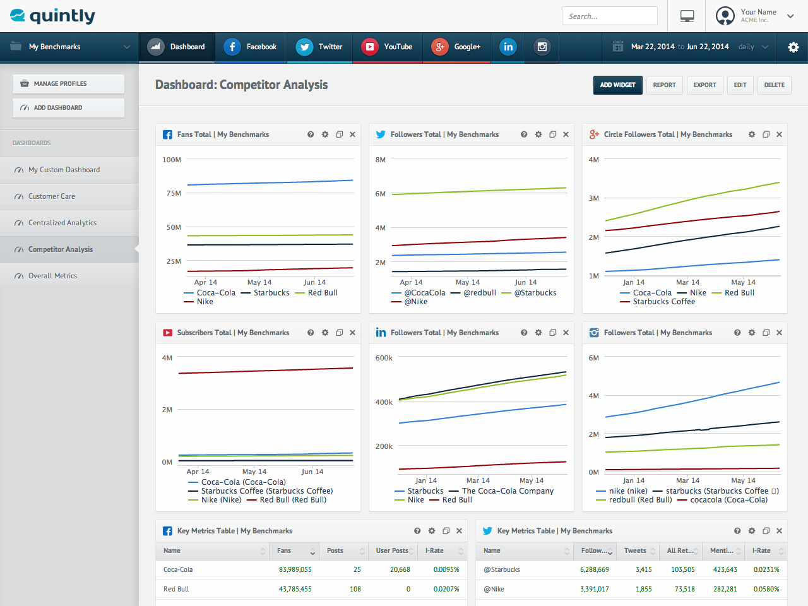The image size is (808, 606).
Task: Expand the Your Name account menu chevron
Action: pyautogui.click(x=790, y=16)
